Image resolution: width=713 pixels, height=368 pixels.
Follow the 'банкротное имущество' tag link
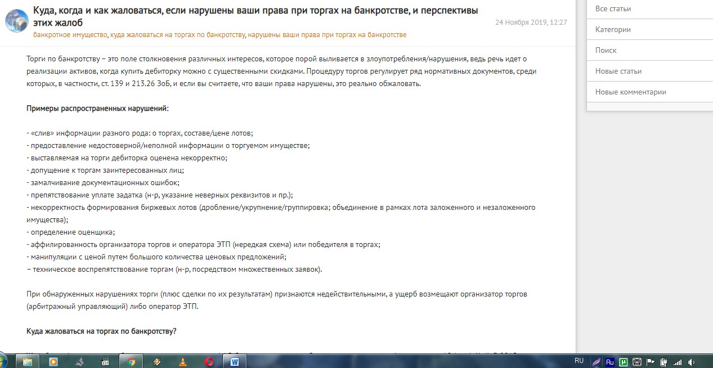[x=70, y=35]
